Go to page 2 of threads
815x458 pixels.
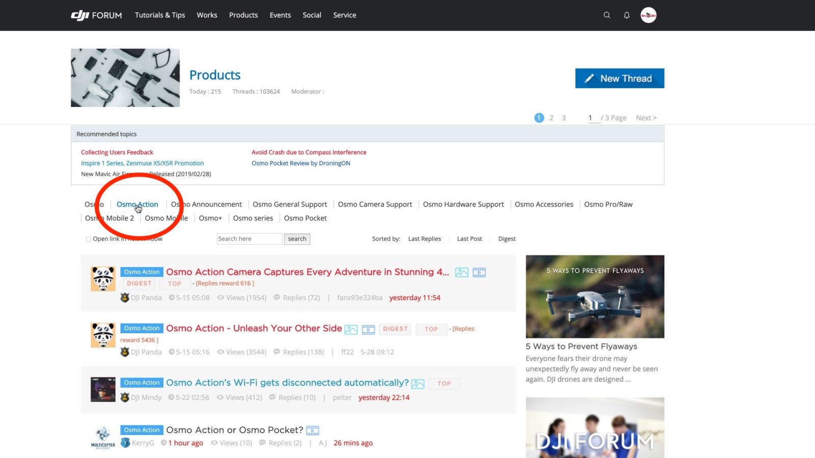pos(551,118)
